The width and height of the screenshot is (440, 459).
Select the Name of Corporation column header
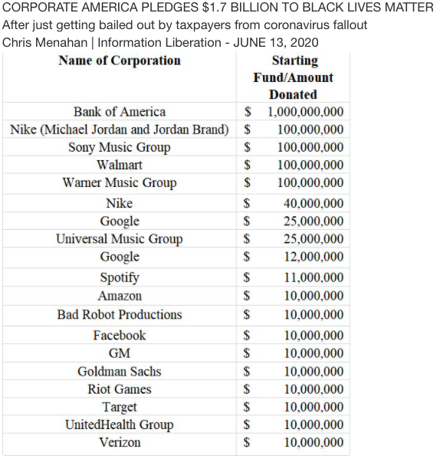[120, 61]
